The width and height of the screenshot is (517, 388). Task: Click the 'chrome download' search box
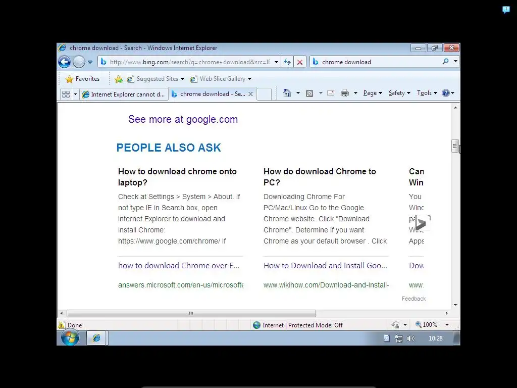[376, 62]
